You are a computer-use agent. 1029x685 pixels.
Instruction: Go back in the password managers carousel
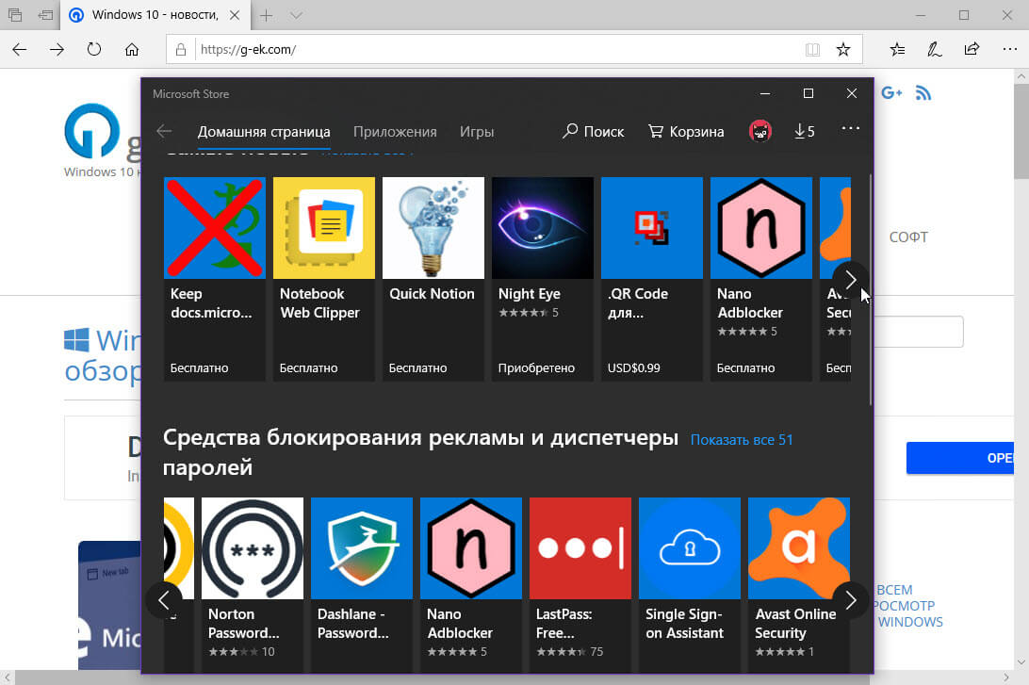pos(165,599)
